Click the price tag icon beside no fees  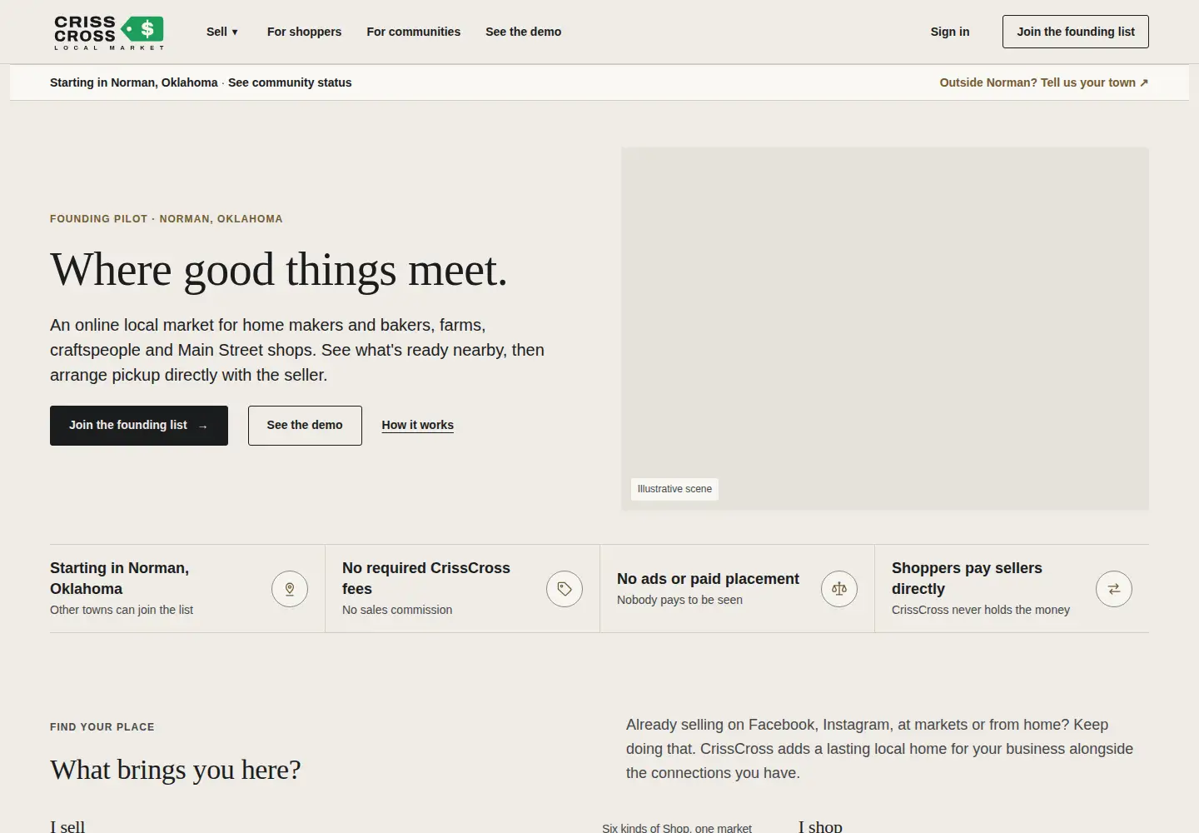pos(565,589)
